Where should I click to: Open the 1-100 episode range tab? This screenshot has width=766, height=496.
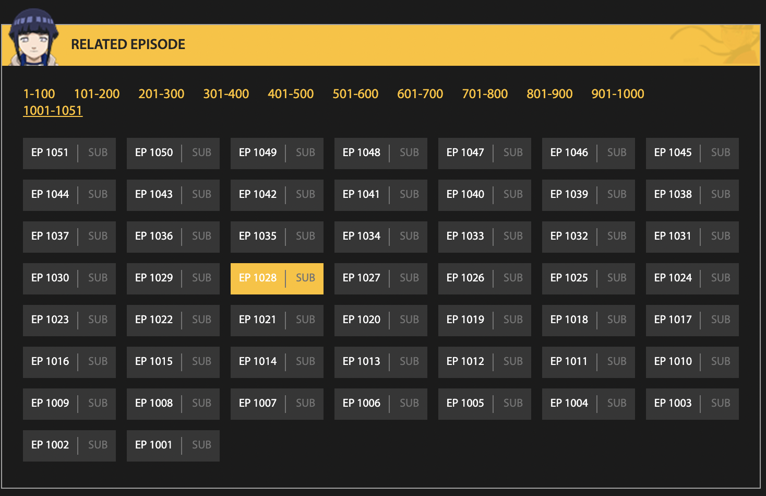[x=39, y=94]
